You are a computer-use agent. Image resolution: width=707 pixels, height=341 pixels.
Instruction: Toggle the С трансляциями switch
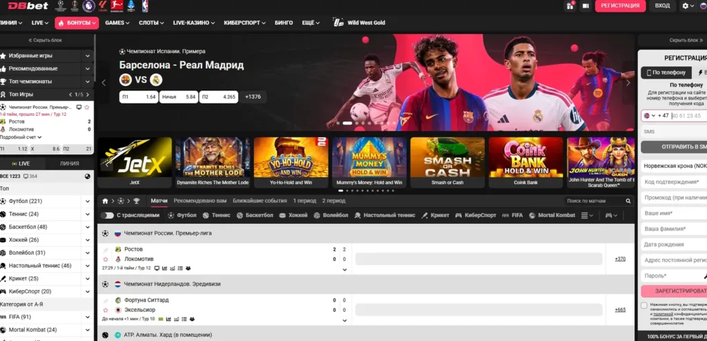107,215
